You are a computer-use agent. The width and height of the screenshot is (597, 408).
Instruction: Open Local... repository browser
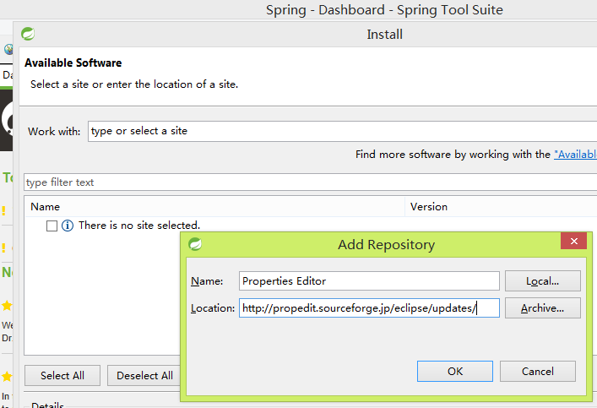543,281
